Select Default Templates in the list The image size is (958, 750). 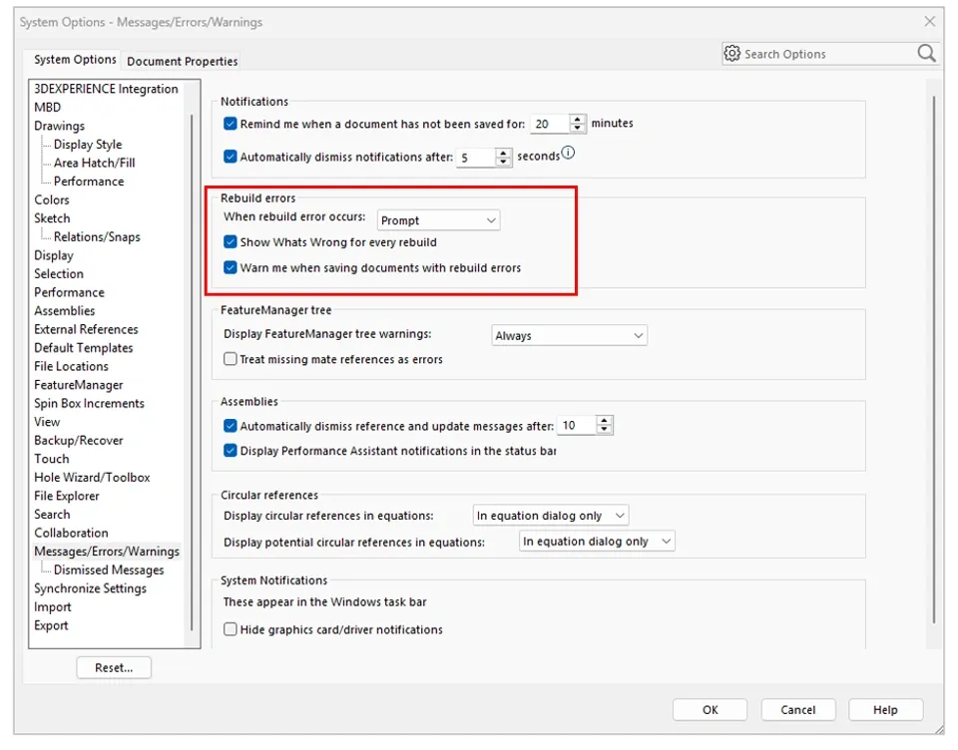[x=84, y=347]
